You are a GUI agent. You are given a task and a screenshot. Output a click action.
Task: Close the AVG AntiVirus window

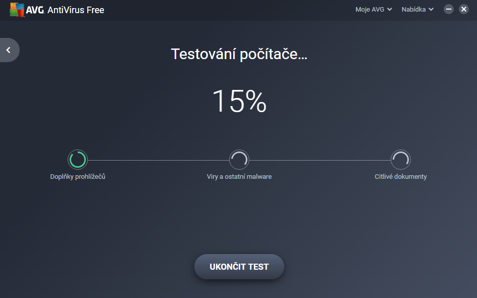(463, 9)
